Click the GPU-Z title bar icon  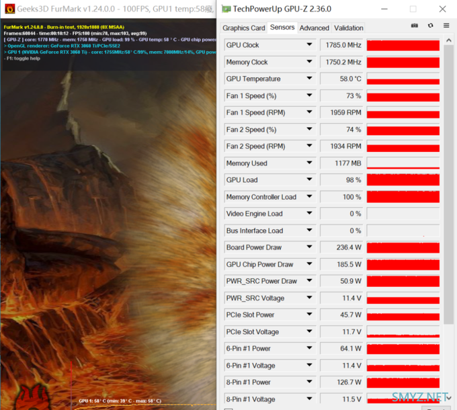[x=226, y=9]
